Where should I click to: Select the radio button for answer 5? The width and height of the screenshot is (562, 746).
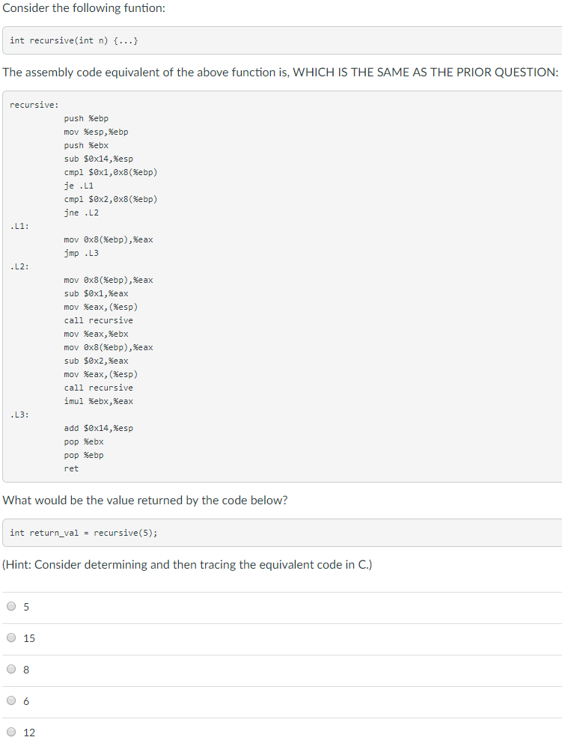pos(11,606)
